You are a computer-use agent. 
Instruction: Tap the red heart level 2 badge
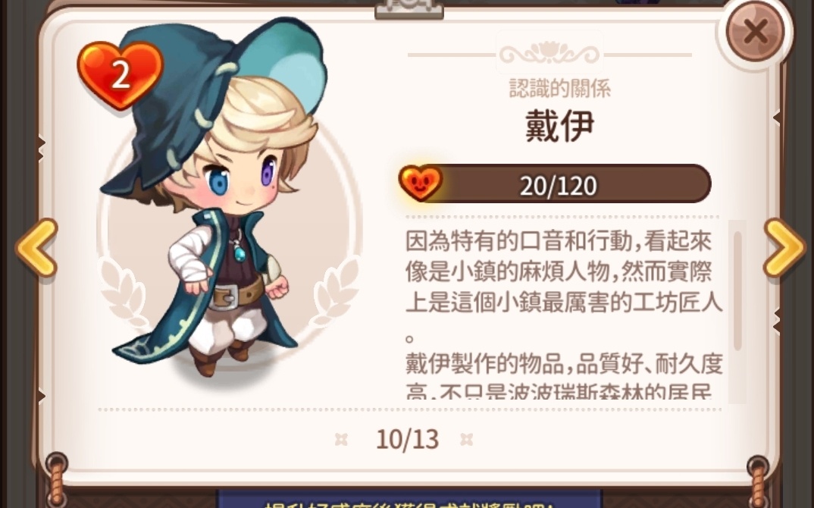pyautogui.click(x=120, y=75)
